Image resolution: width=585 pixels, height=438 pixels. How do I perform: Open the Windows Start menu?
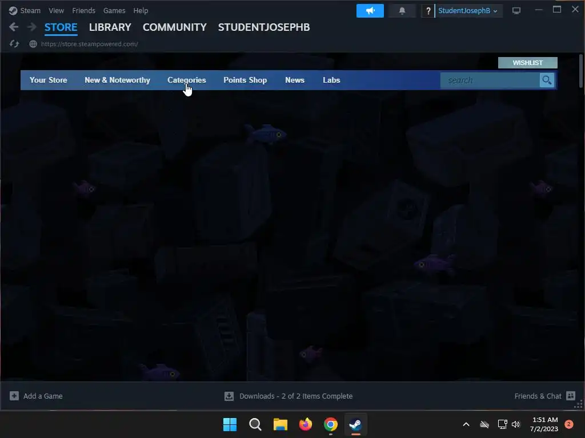click(x=230, y=424)
